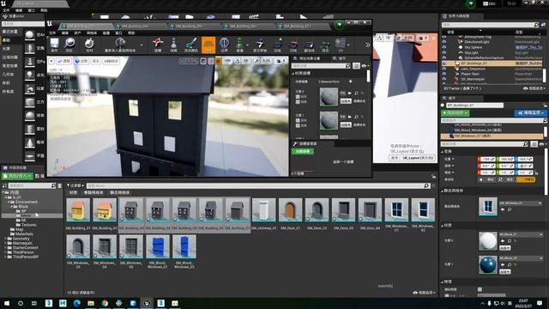The height and width of the screenshot is (309, 549).
Task: Toggle the Binormals display toolbar icon
Action: [x=309, y=45]
